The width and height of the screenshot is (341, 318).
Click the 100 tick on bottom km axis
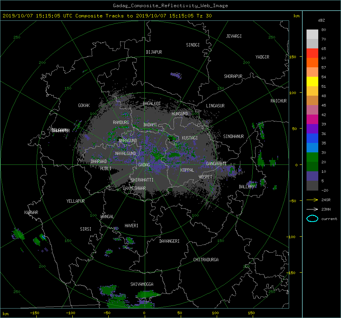[x=215, y=313]
